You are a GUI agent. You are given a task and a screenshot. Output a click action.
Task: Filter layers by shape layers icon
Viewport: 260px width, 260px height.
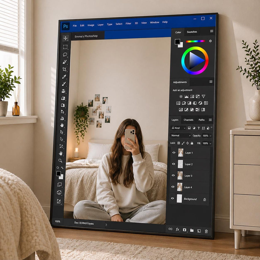(203, 128)
